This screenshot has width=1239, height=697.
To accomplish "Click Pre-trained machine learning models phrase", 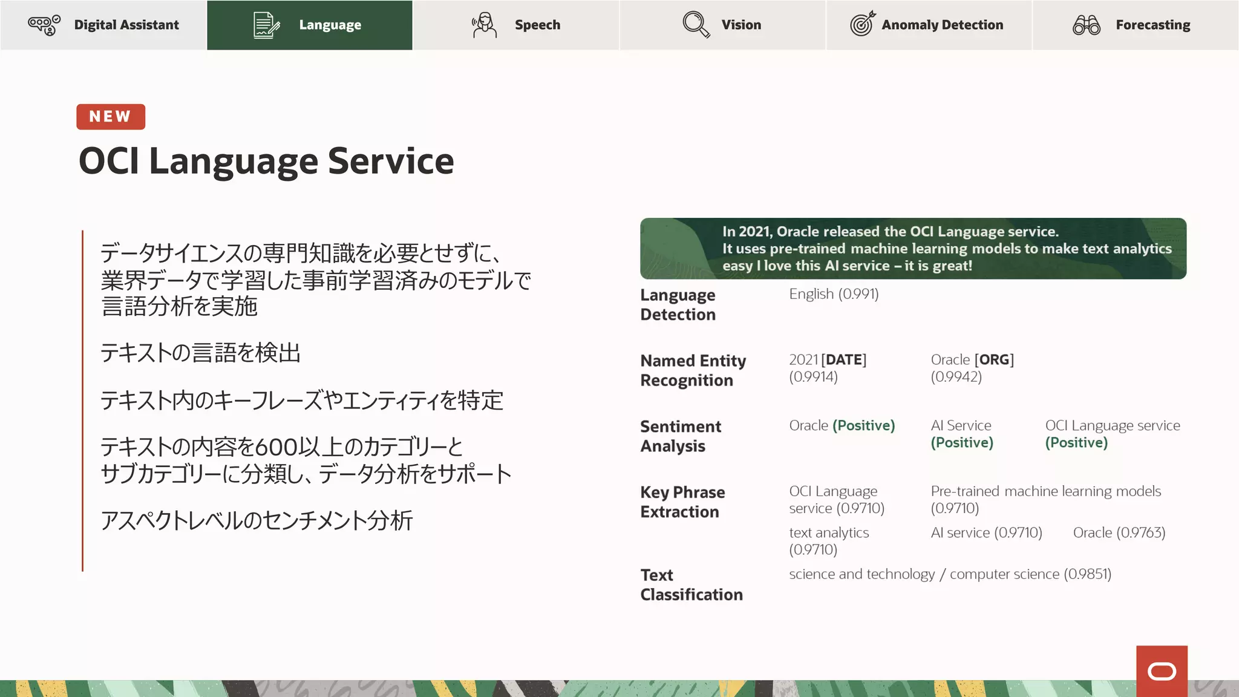I will point(1046,500).
